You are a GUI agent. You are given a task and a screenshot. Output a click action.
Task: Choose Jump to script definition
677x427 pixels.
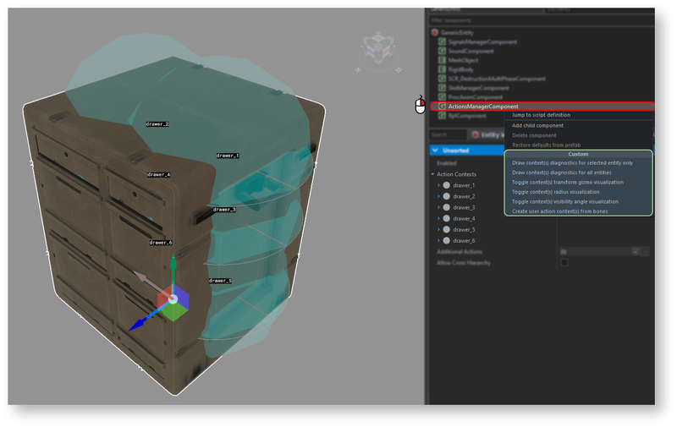(x=542, y=115)
